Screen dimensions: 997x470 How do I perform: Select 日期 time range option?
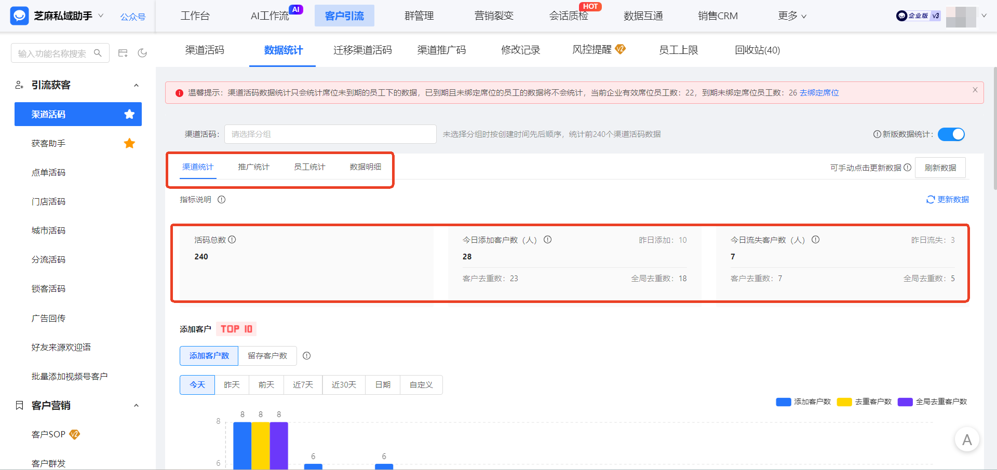click(x=383, y=385)
